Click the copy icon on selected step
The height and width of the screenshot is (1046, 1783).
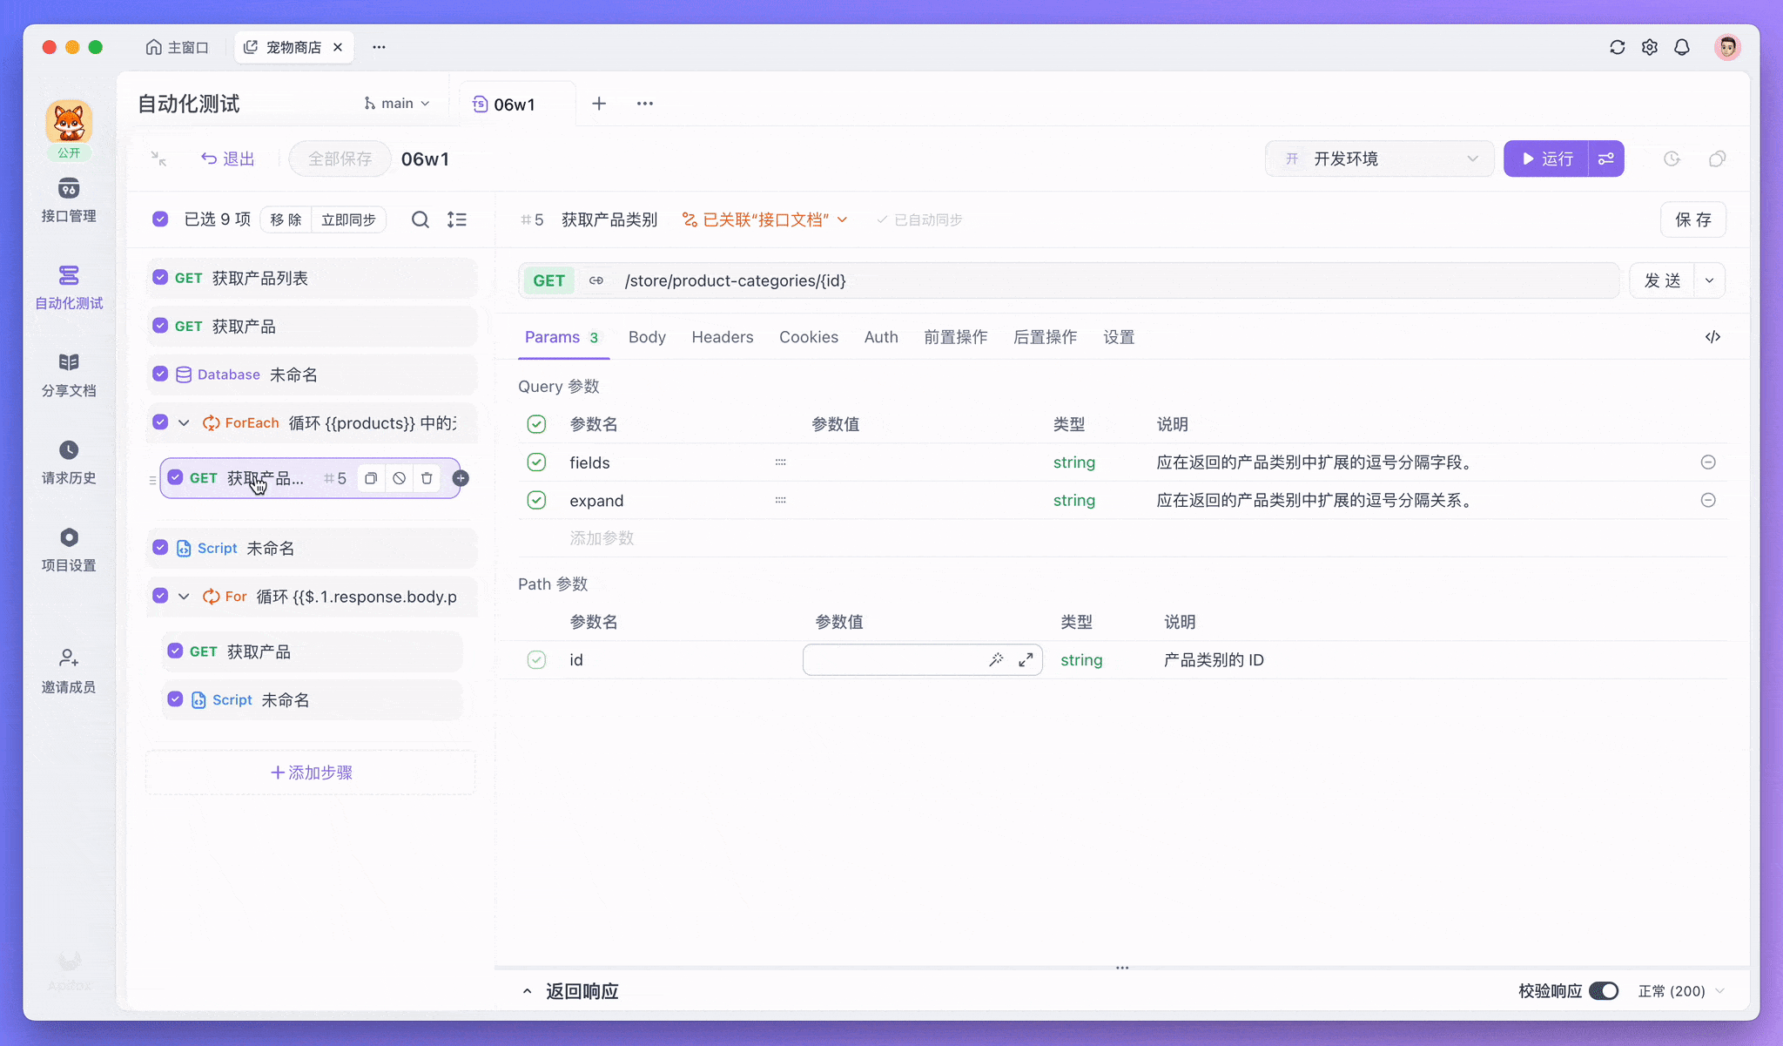tap(371, 478)
